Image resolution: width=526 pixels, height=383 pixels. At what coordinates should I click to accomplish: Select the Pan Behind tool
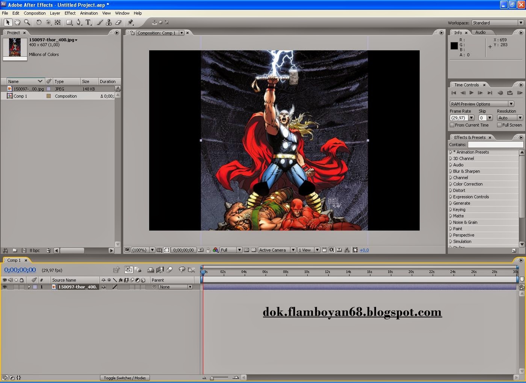pyautogui.click(x=57, y=23)
